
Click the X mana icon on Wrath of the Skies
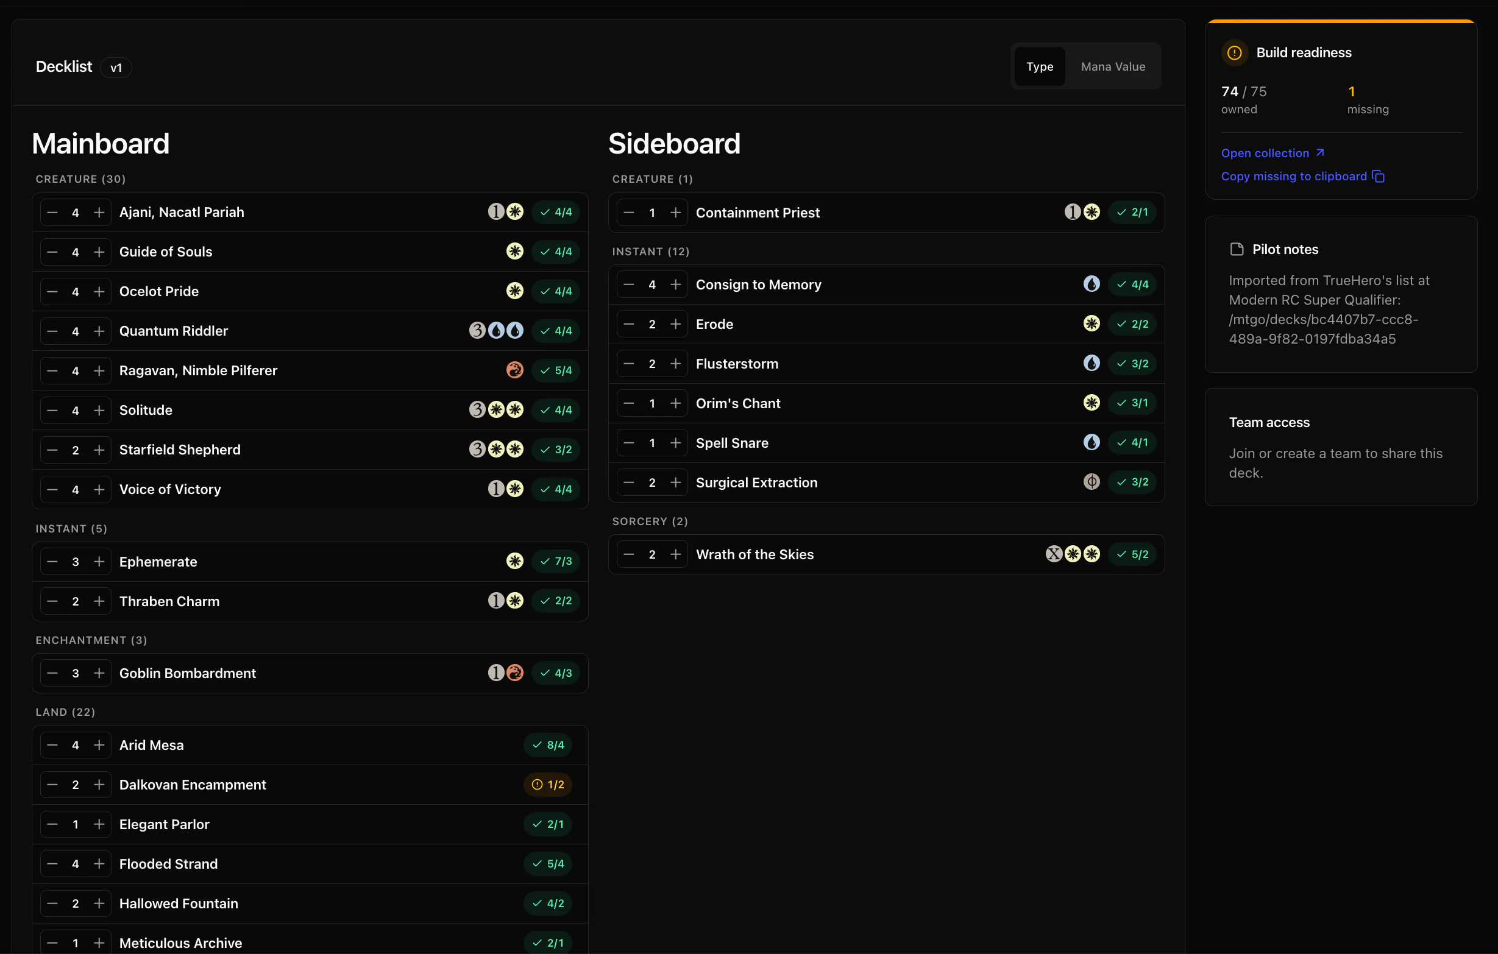click(1053, 554)
